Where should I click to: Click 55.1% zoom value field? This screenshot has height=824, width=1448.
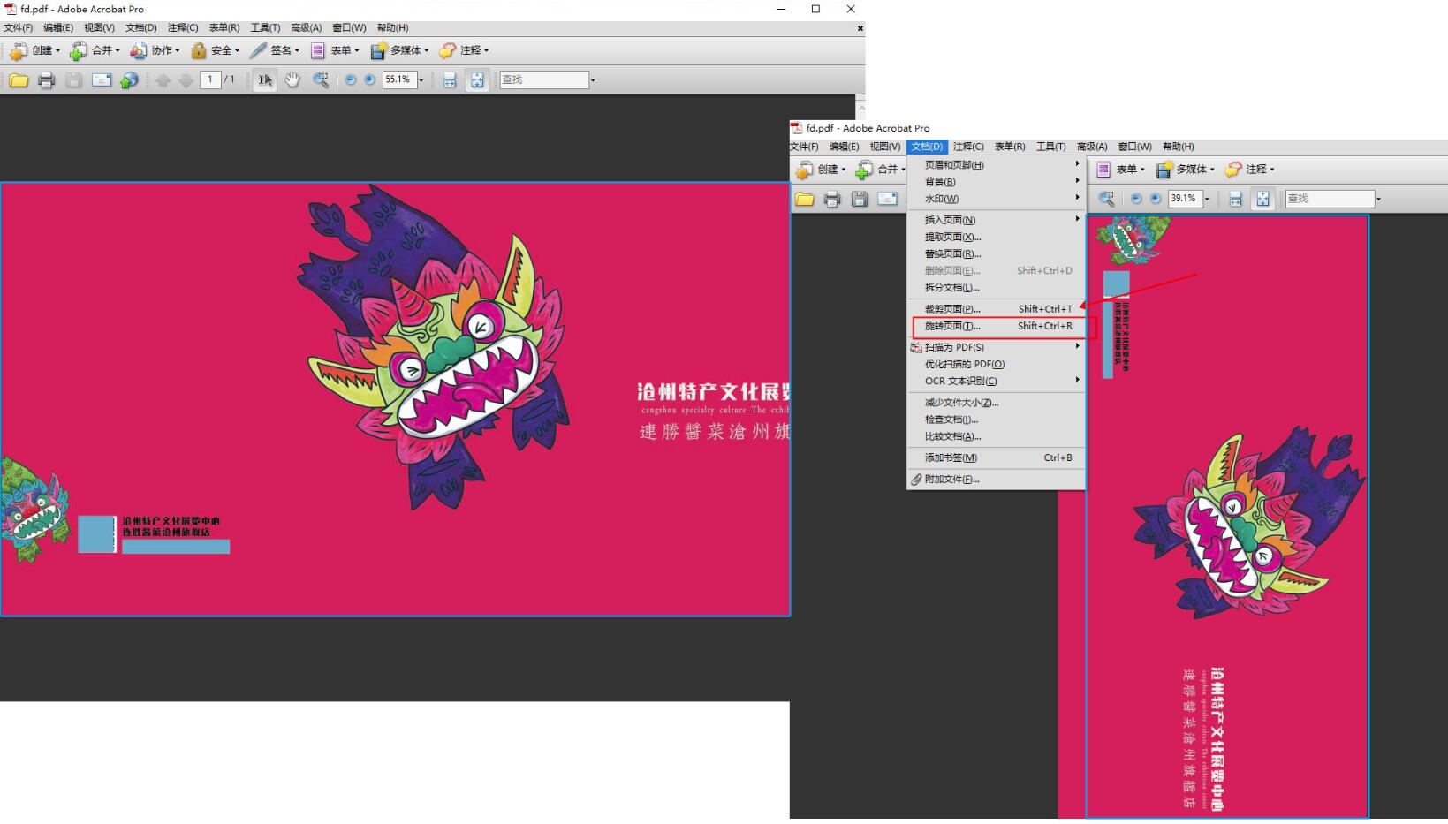point(399,79)
